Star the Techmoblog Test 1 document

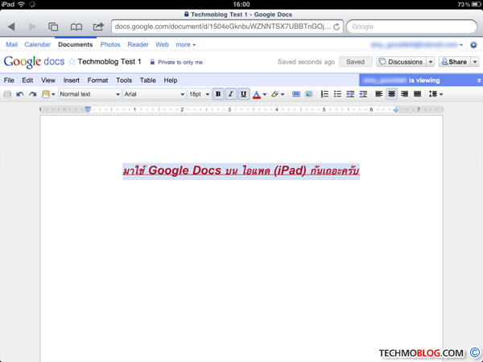(x=72, y=62)
